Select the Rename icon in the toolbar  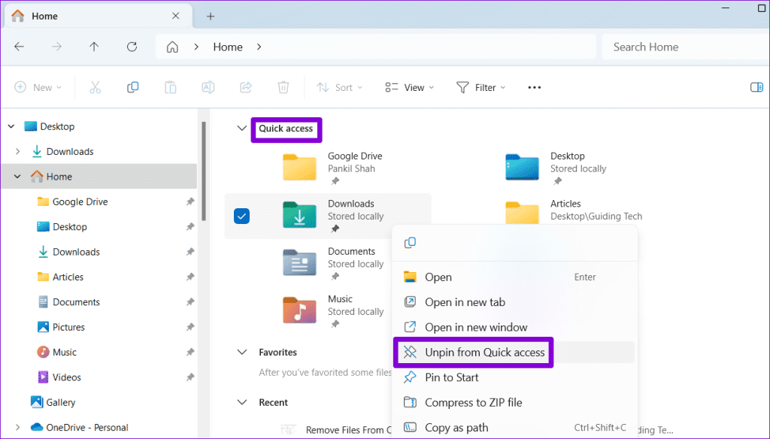208,87
